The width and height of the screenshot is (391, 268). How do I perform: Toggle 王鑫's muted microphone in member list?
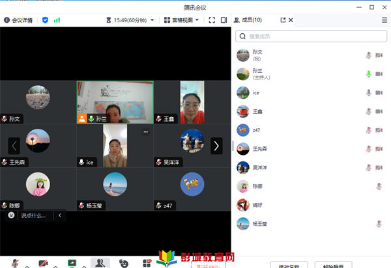tap(369, 111)
